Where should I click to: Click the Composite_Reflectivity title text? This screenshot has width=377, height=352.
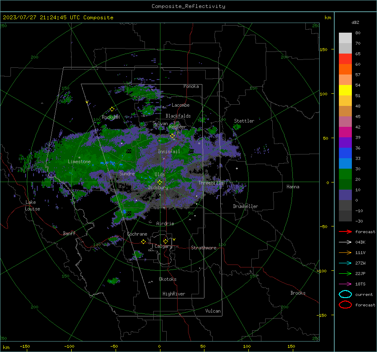[188, 6]
